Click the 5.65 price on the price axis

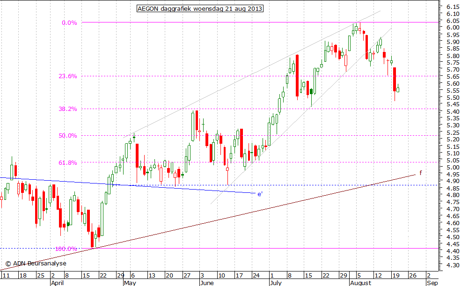pyautogui.click(x=453, y=76)
